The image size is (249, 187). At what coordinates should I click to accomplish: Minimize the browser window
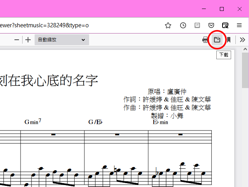[204, 9]
